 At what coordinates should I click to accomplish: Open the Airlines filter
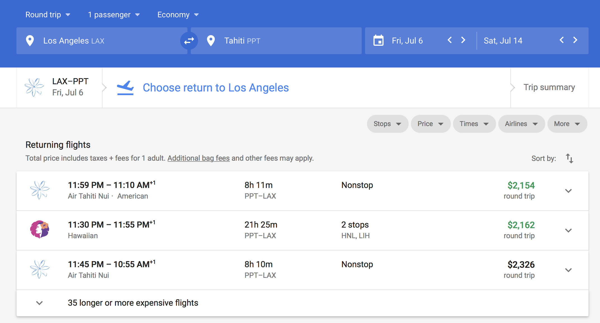coord(522,124)
